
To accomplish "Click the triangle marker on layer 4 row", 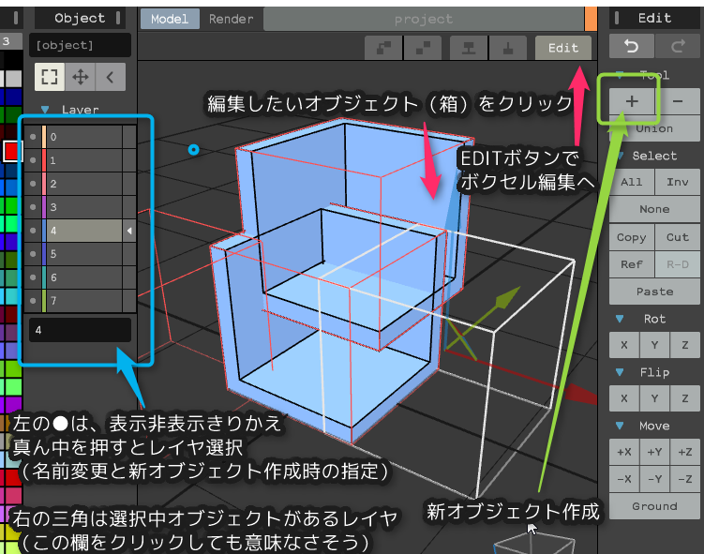I will point(129,231).
